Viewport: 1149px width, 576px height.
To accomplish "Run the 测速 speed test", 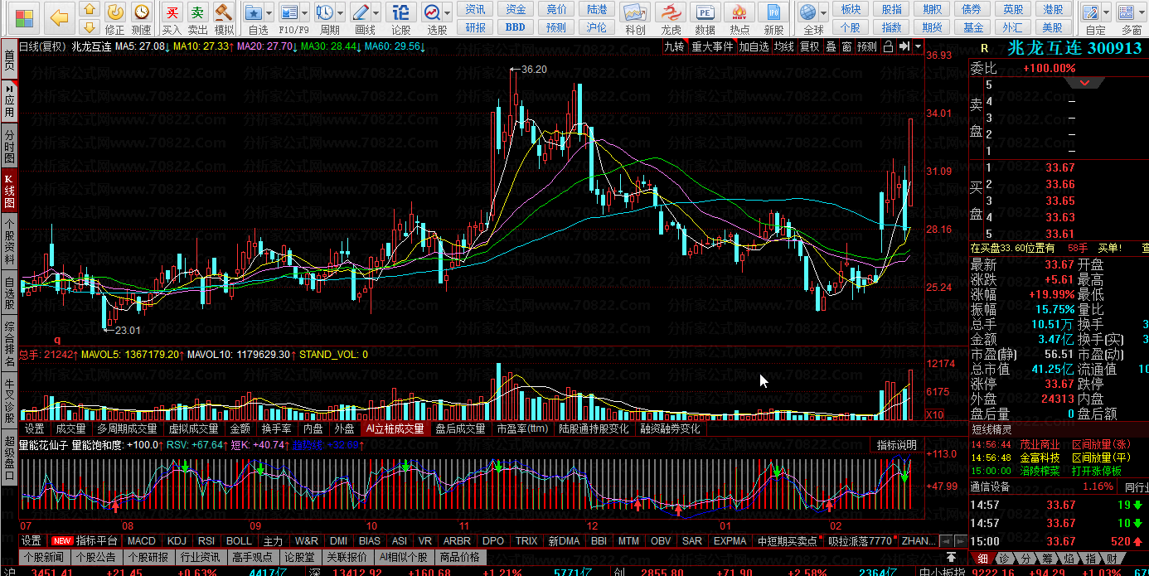I will pos(142,19).
